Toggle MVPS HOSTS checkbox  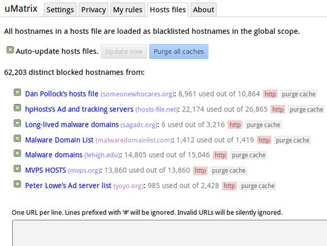(x=17, y=169)
